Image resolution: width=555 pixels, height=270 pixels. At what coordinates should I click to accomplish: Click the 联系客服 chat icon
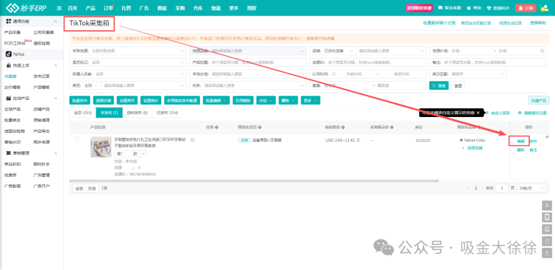point(441,8)
